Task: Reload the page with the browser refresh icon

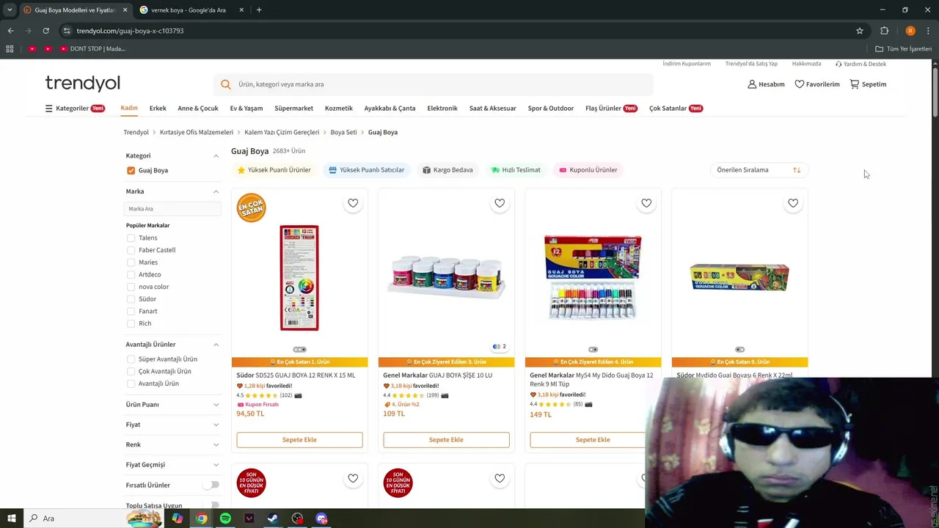Action: coord(45,31)
